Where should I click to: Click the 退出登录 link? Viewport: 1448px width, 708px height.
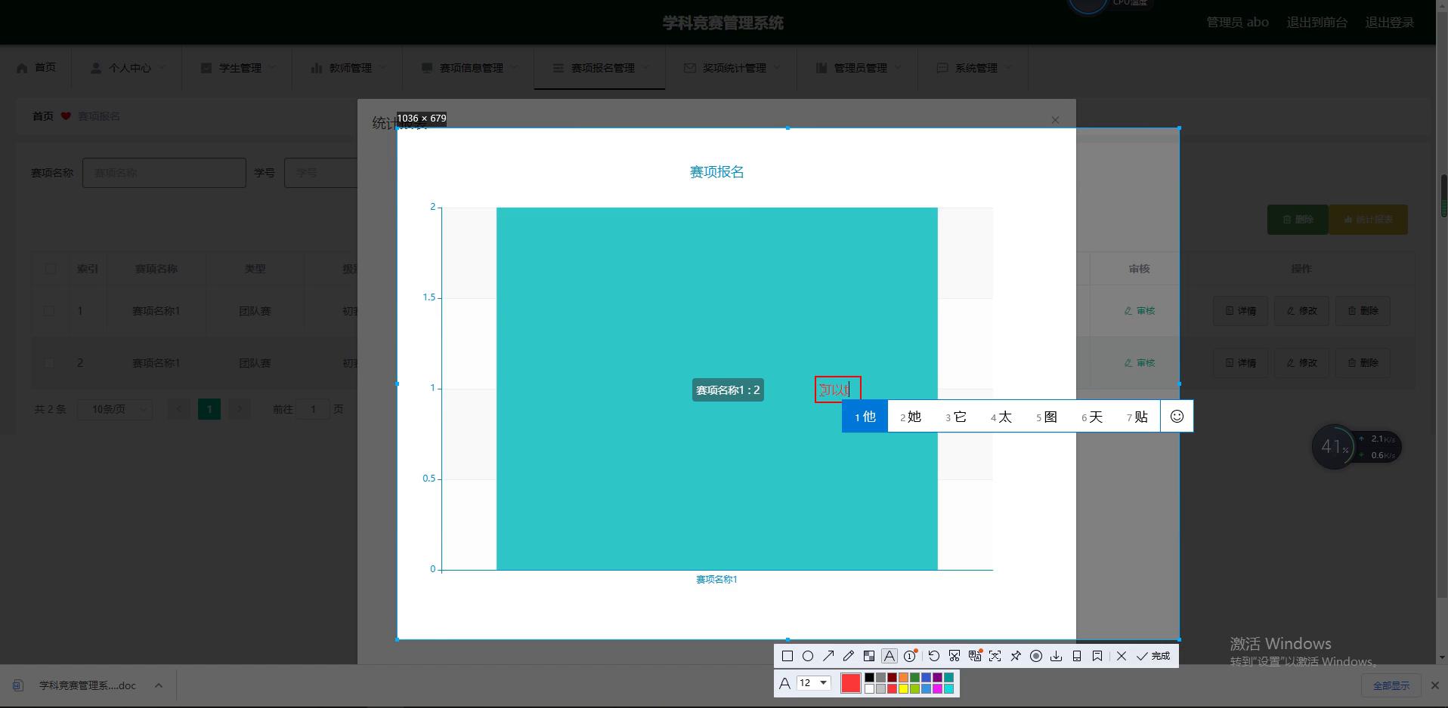1389,23
